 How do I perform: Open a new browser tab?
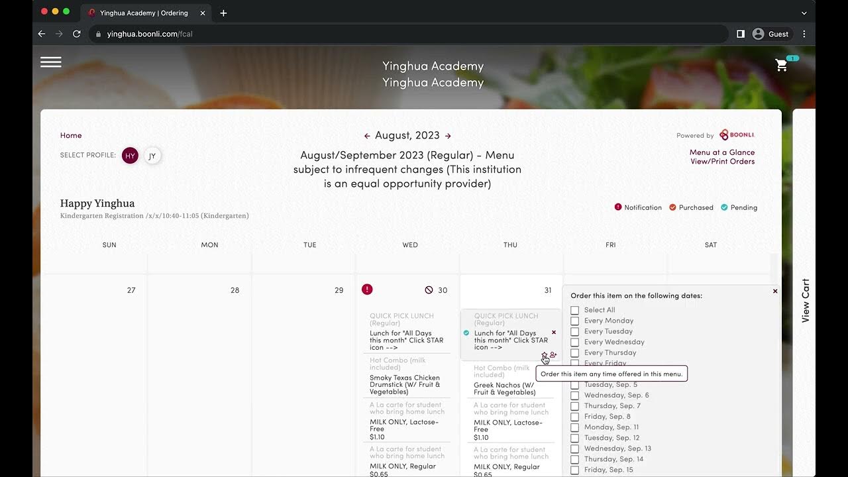point(223,13)
